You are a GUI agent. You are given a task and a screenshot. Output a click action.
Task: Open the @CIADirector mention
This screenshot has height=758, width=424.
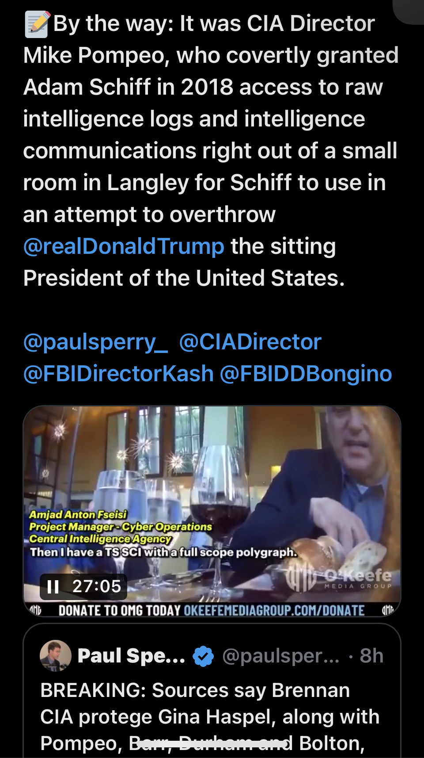click(x=250, y=342)
